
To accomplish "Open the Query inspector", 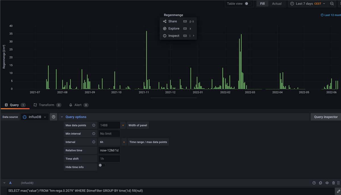I will pyautogui.click(x=326, y=117).
